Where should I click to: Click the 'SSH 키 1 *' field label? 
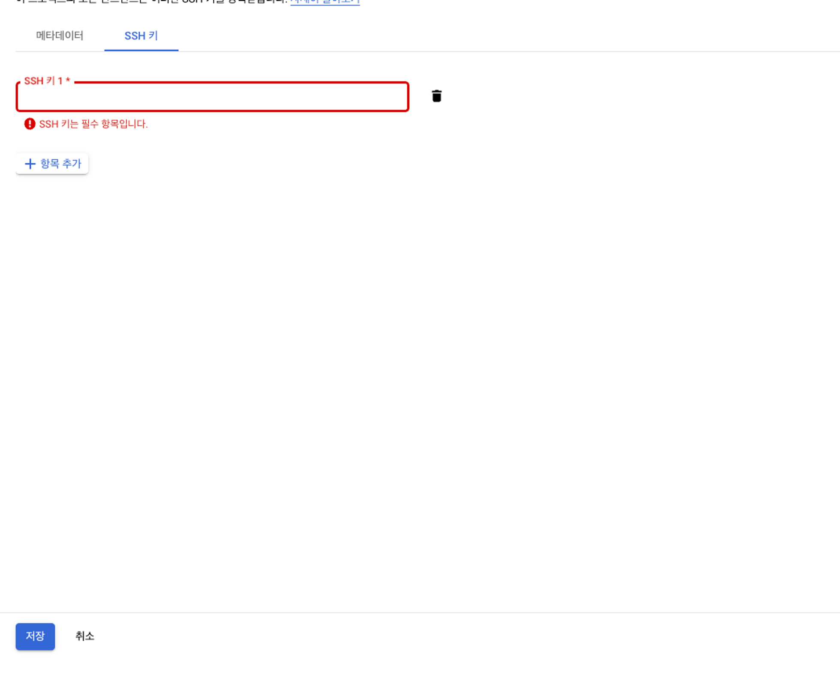tap(46, 81)
